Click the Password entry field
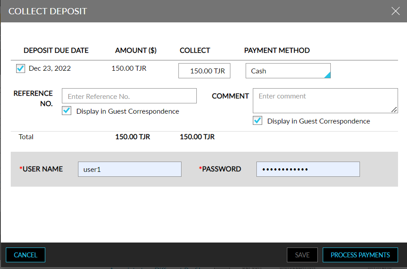 [308, 169]
